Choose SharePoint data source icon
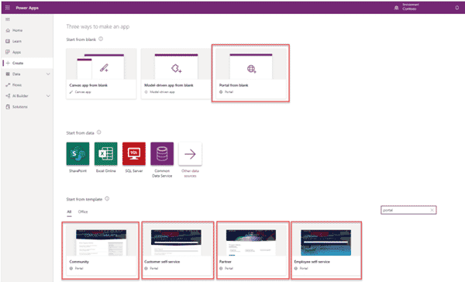The image size is (465, 282). pos(77,153)
